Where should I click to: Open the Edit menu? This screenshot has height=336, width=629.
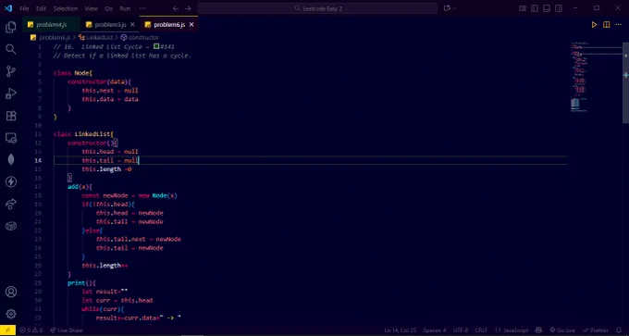tap(41, 8)
